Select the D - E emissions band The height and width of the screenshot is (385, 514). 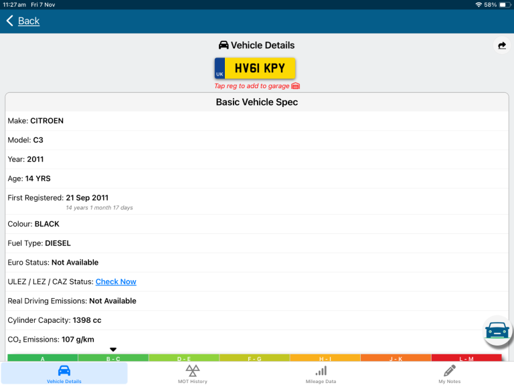(183, 358)
